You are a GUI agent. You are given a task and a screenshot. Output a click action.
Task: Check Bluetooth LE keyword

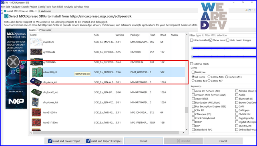pyautogui.click(x=237, y=99)
